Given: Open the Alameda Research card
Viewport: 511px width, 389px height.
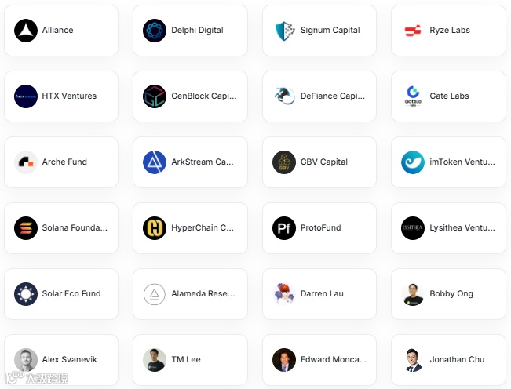Looking at the screenshot, I should tap(190, 294).
